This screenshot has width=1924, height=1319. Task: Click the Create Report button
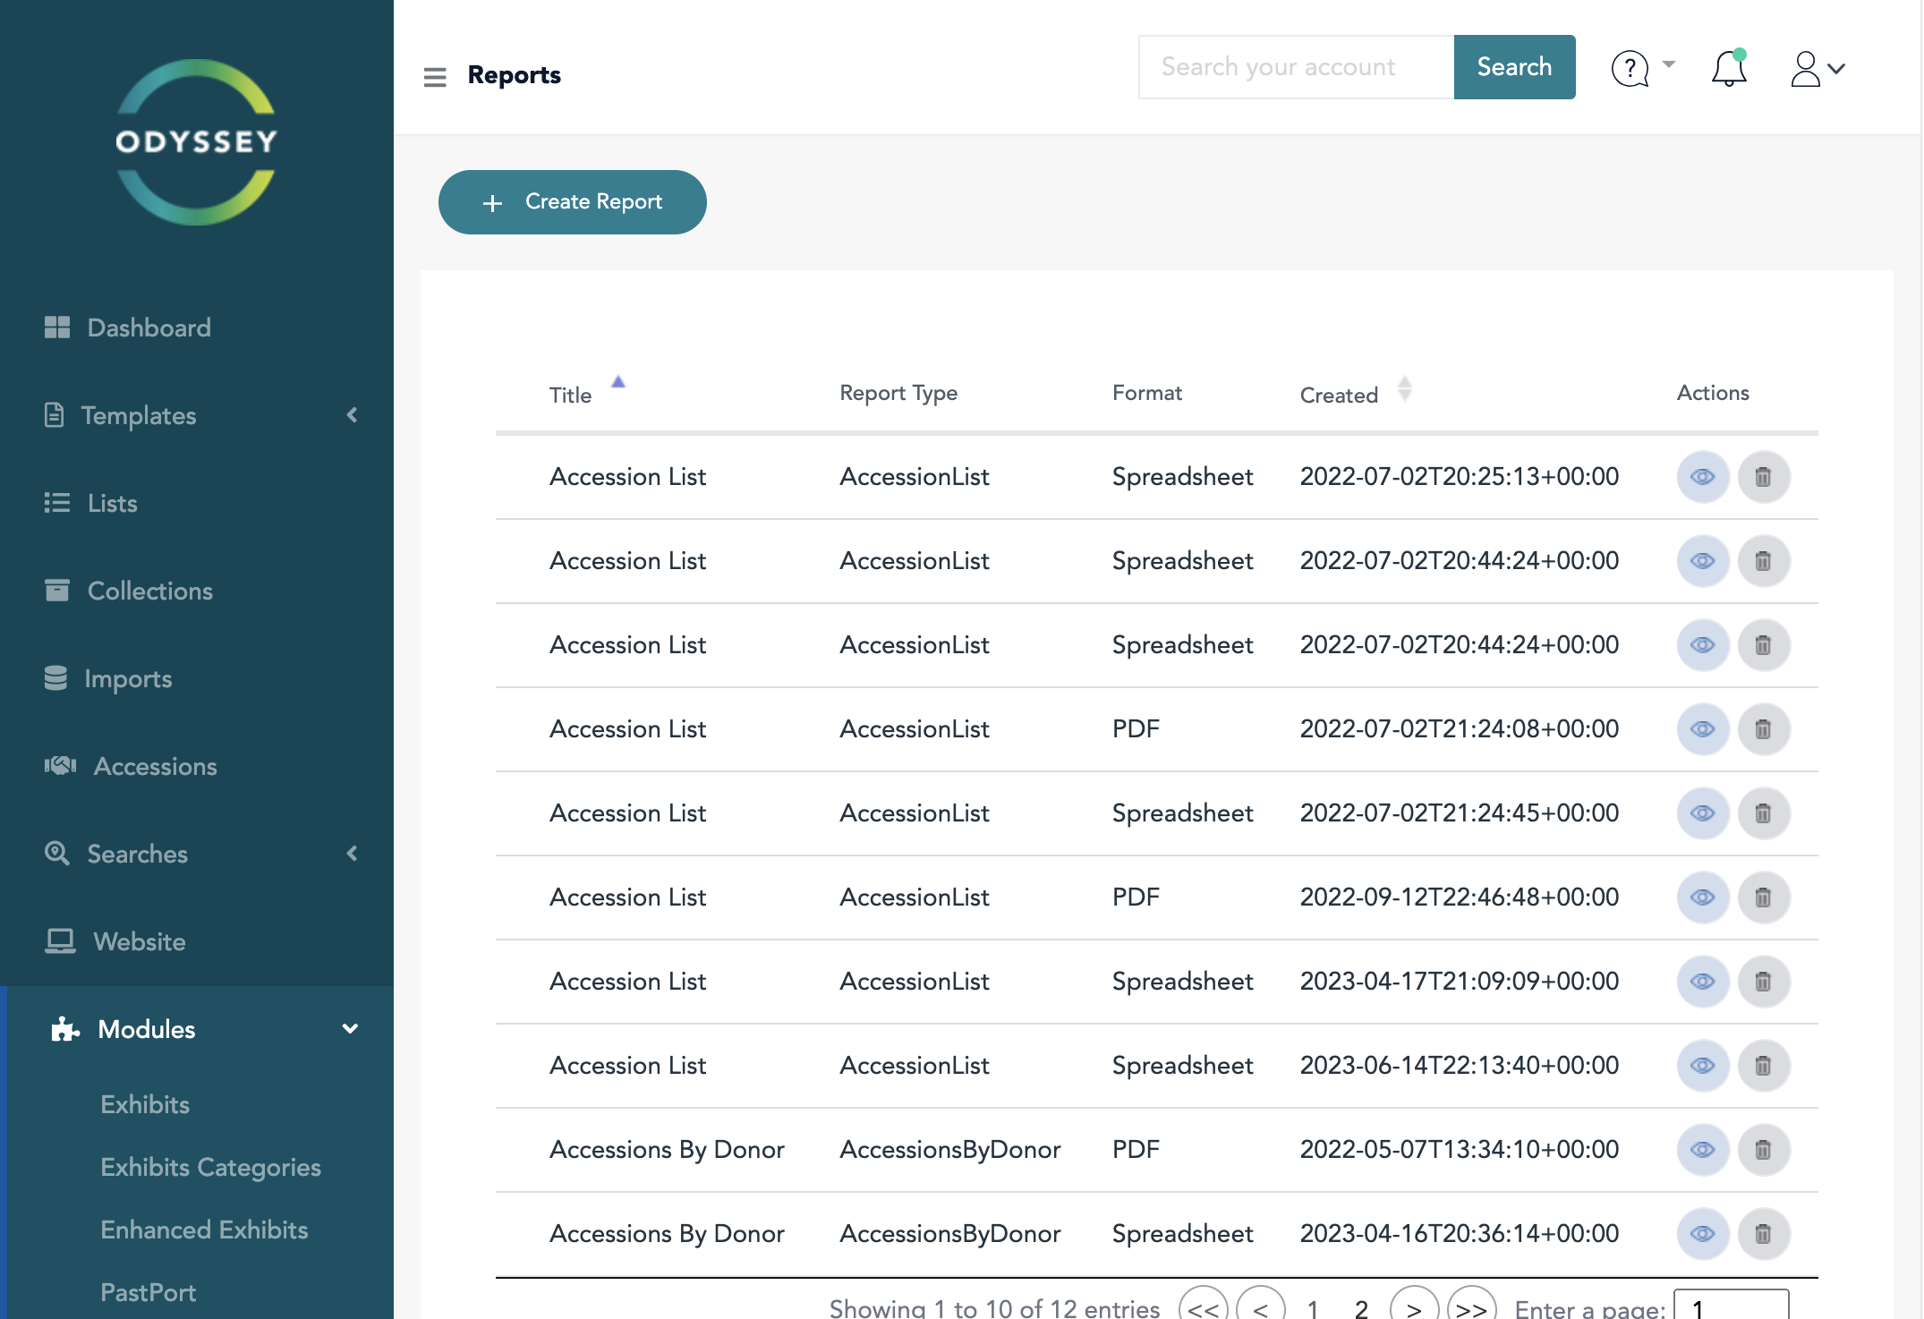coord(573,202)
